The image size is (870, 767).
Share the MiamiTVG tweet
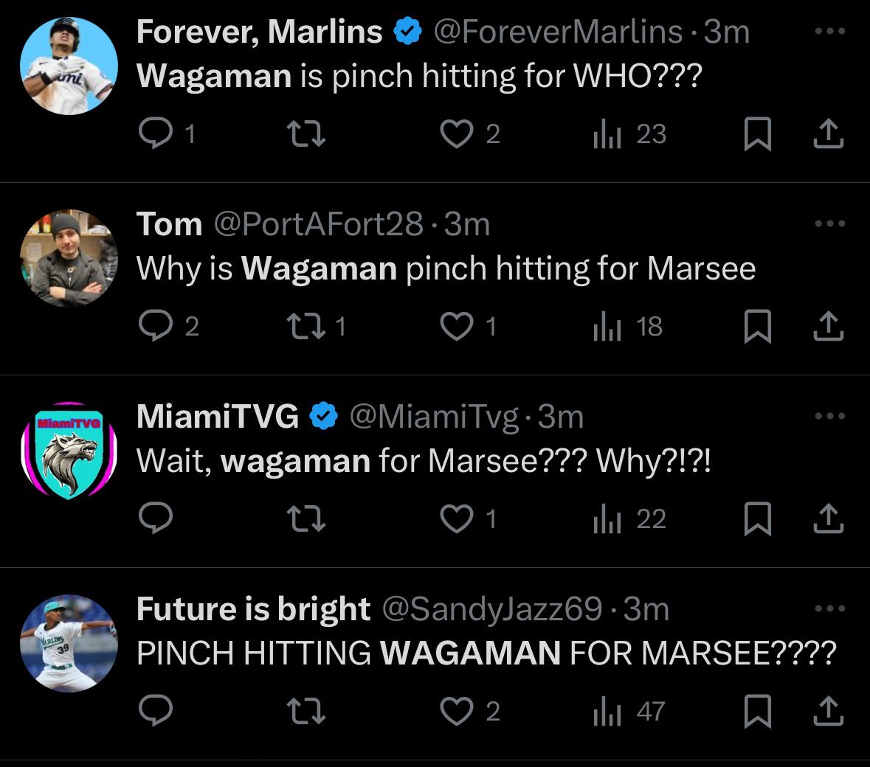coord(828,519)
